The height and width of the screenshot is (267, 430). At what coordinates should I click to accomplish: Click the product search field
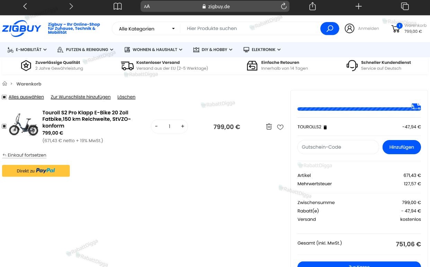tap(251, 29)
